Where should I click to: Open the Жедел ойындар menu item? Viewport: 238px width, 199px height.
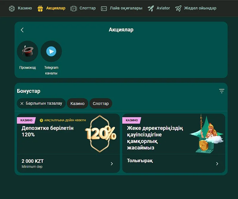[x=200, y=8]
